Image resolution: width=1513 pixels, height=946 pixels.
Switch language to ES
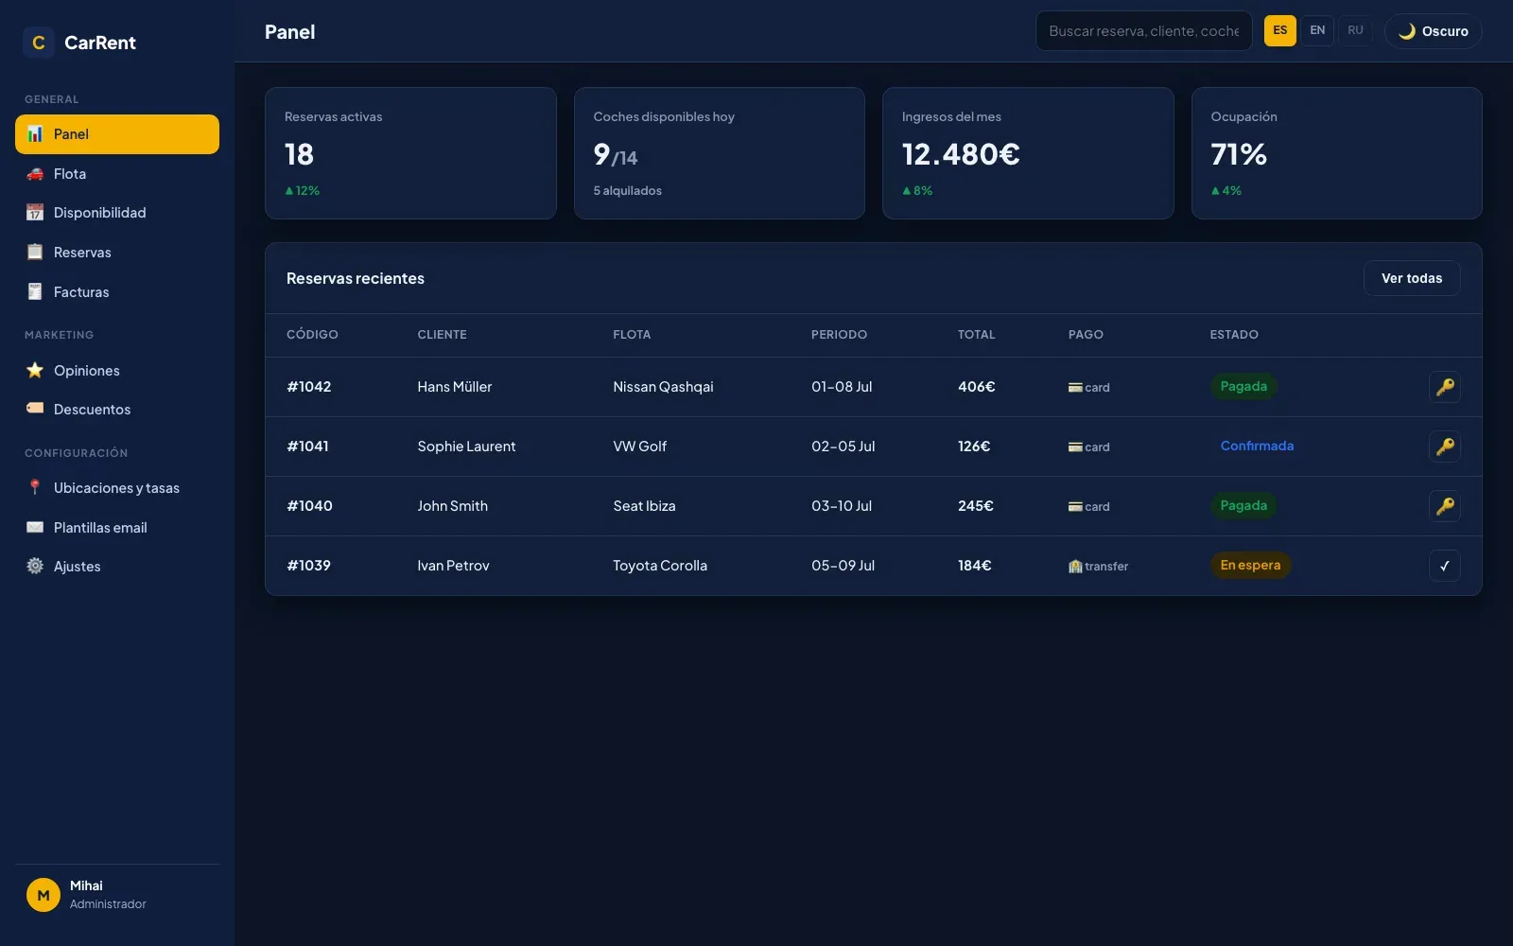point(1280,30)
